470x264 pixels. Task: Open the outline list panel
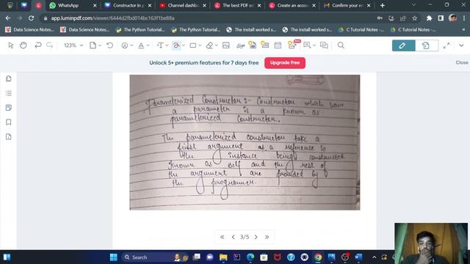click(x=9, y=93)
